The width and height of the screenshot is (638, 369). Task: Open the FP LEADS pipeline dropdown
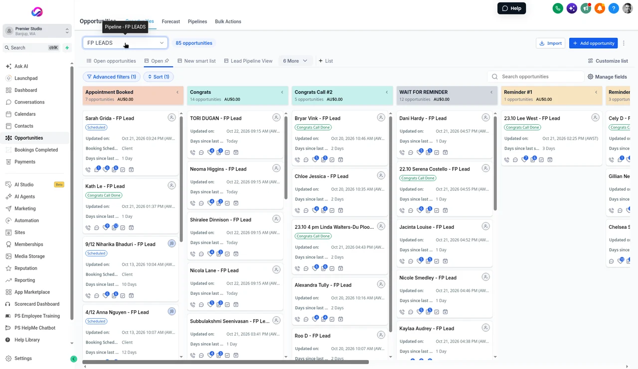click(x=125, y=43)
